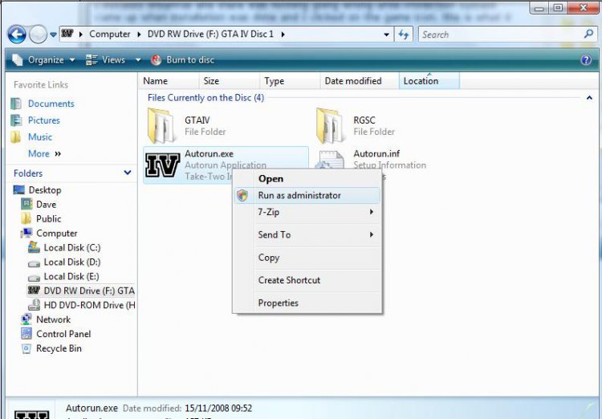Click the Control Panel icon in tree

26,334
